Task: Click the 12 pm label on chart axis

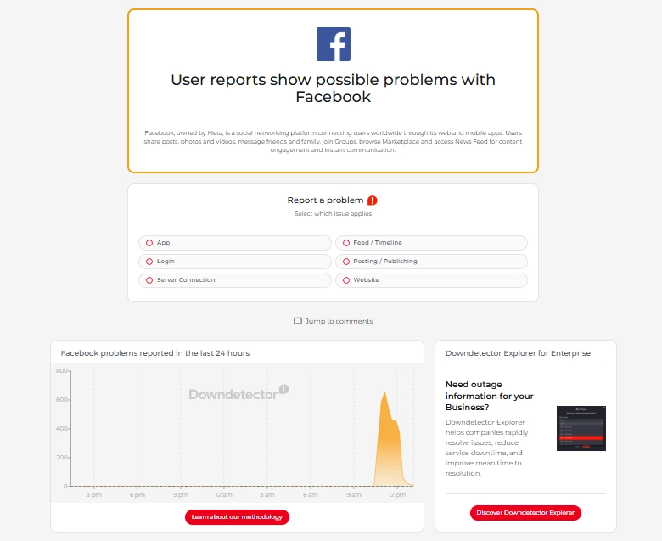Action: coord(397,494)
